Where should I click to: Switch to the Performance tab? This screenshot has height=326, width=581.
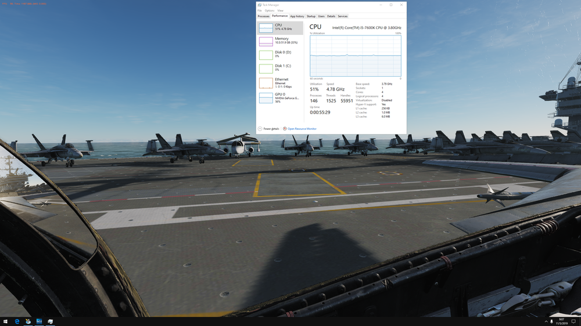pyautogui.click(x=279, y=16)
